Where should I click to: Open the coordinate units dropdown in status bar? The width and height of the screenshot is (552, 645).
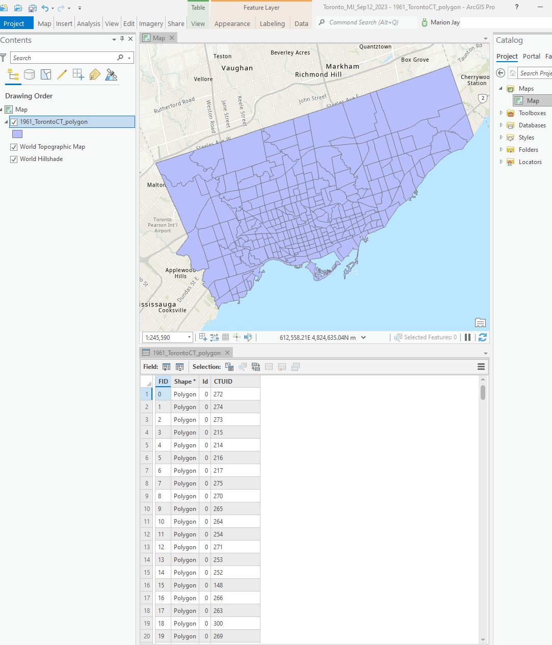[363, 337]
